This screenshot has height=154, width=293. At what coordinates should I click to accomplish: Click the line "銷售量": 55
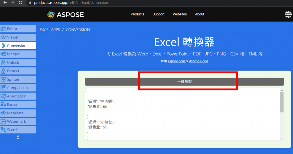pos(97,127)
